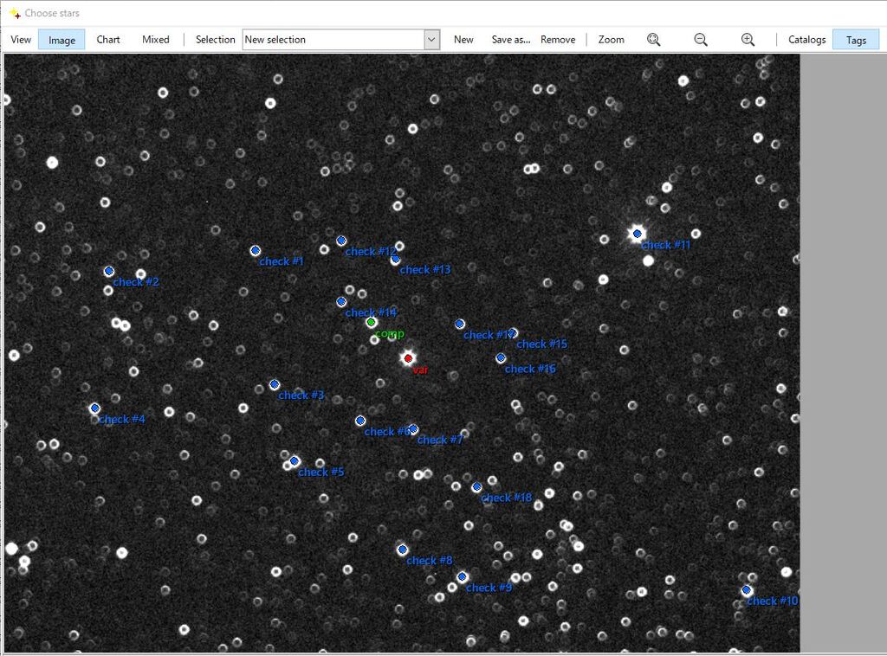Click the Choose stars window icon
The height and width of the screenshot is (656, 887).
[15, 13]
